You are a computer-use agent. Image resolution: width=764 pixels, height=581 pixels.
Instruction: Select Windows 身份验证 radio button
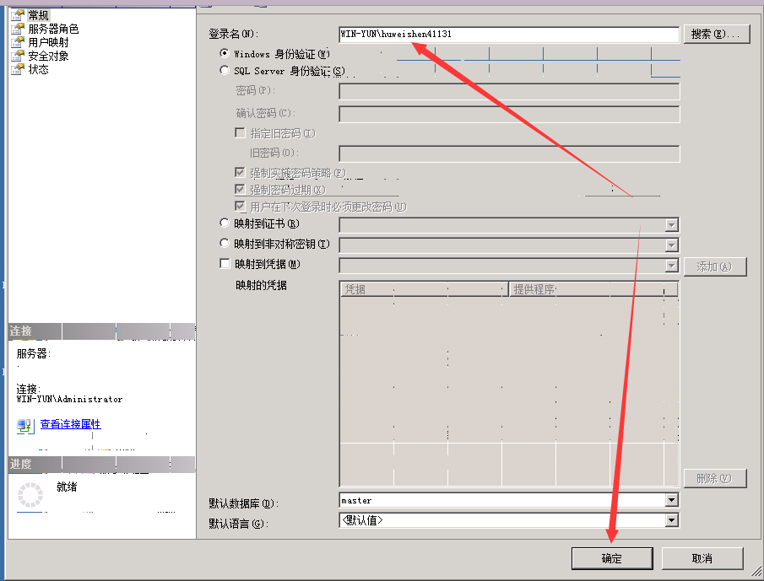tap(225, 53)
